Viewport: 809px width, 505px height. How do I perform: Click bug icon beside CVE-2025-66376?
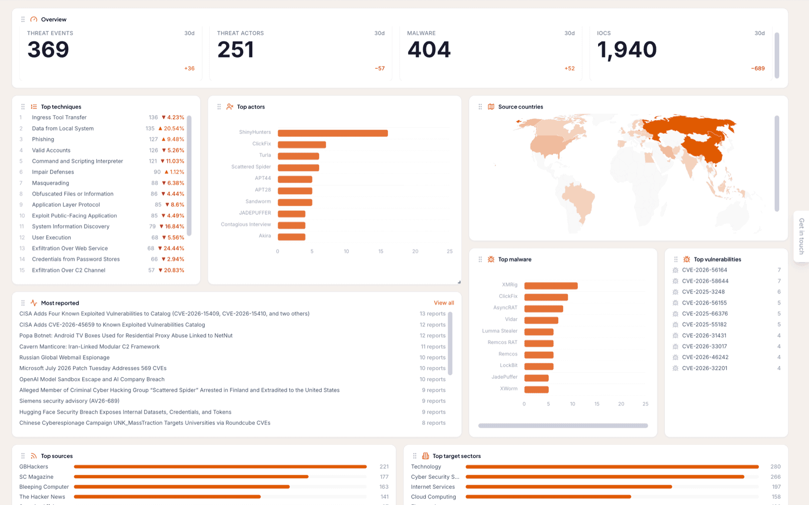tap(676, 313)
